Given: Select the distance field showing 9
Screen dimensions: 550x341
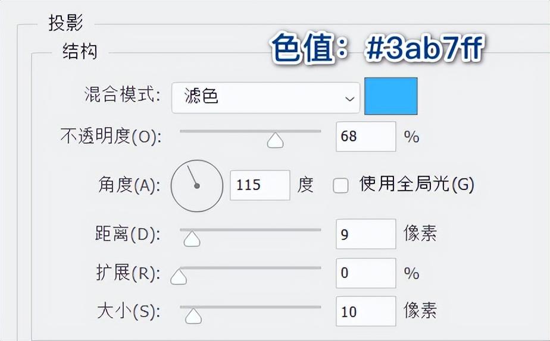Looking at the screenshot, I should coord(365,234).
